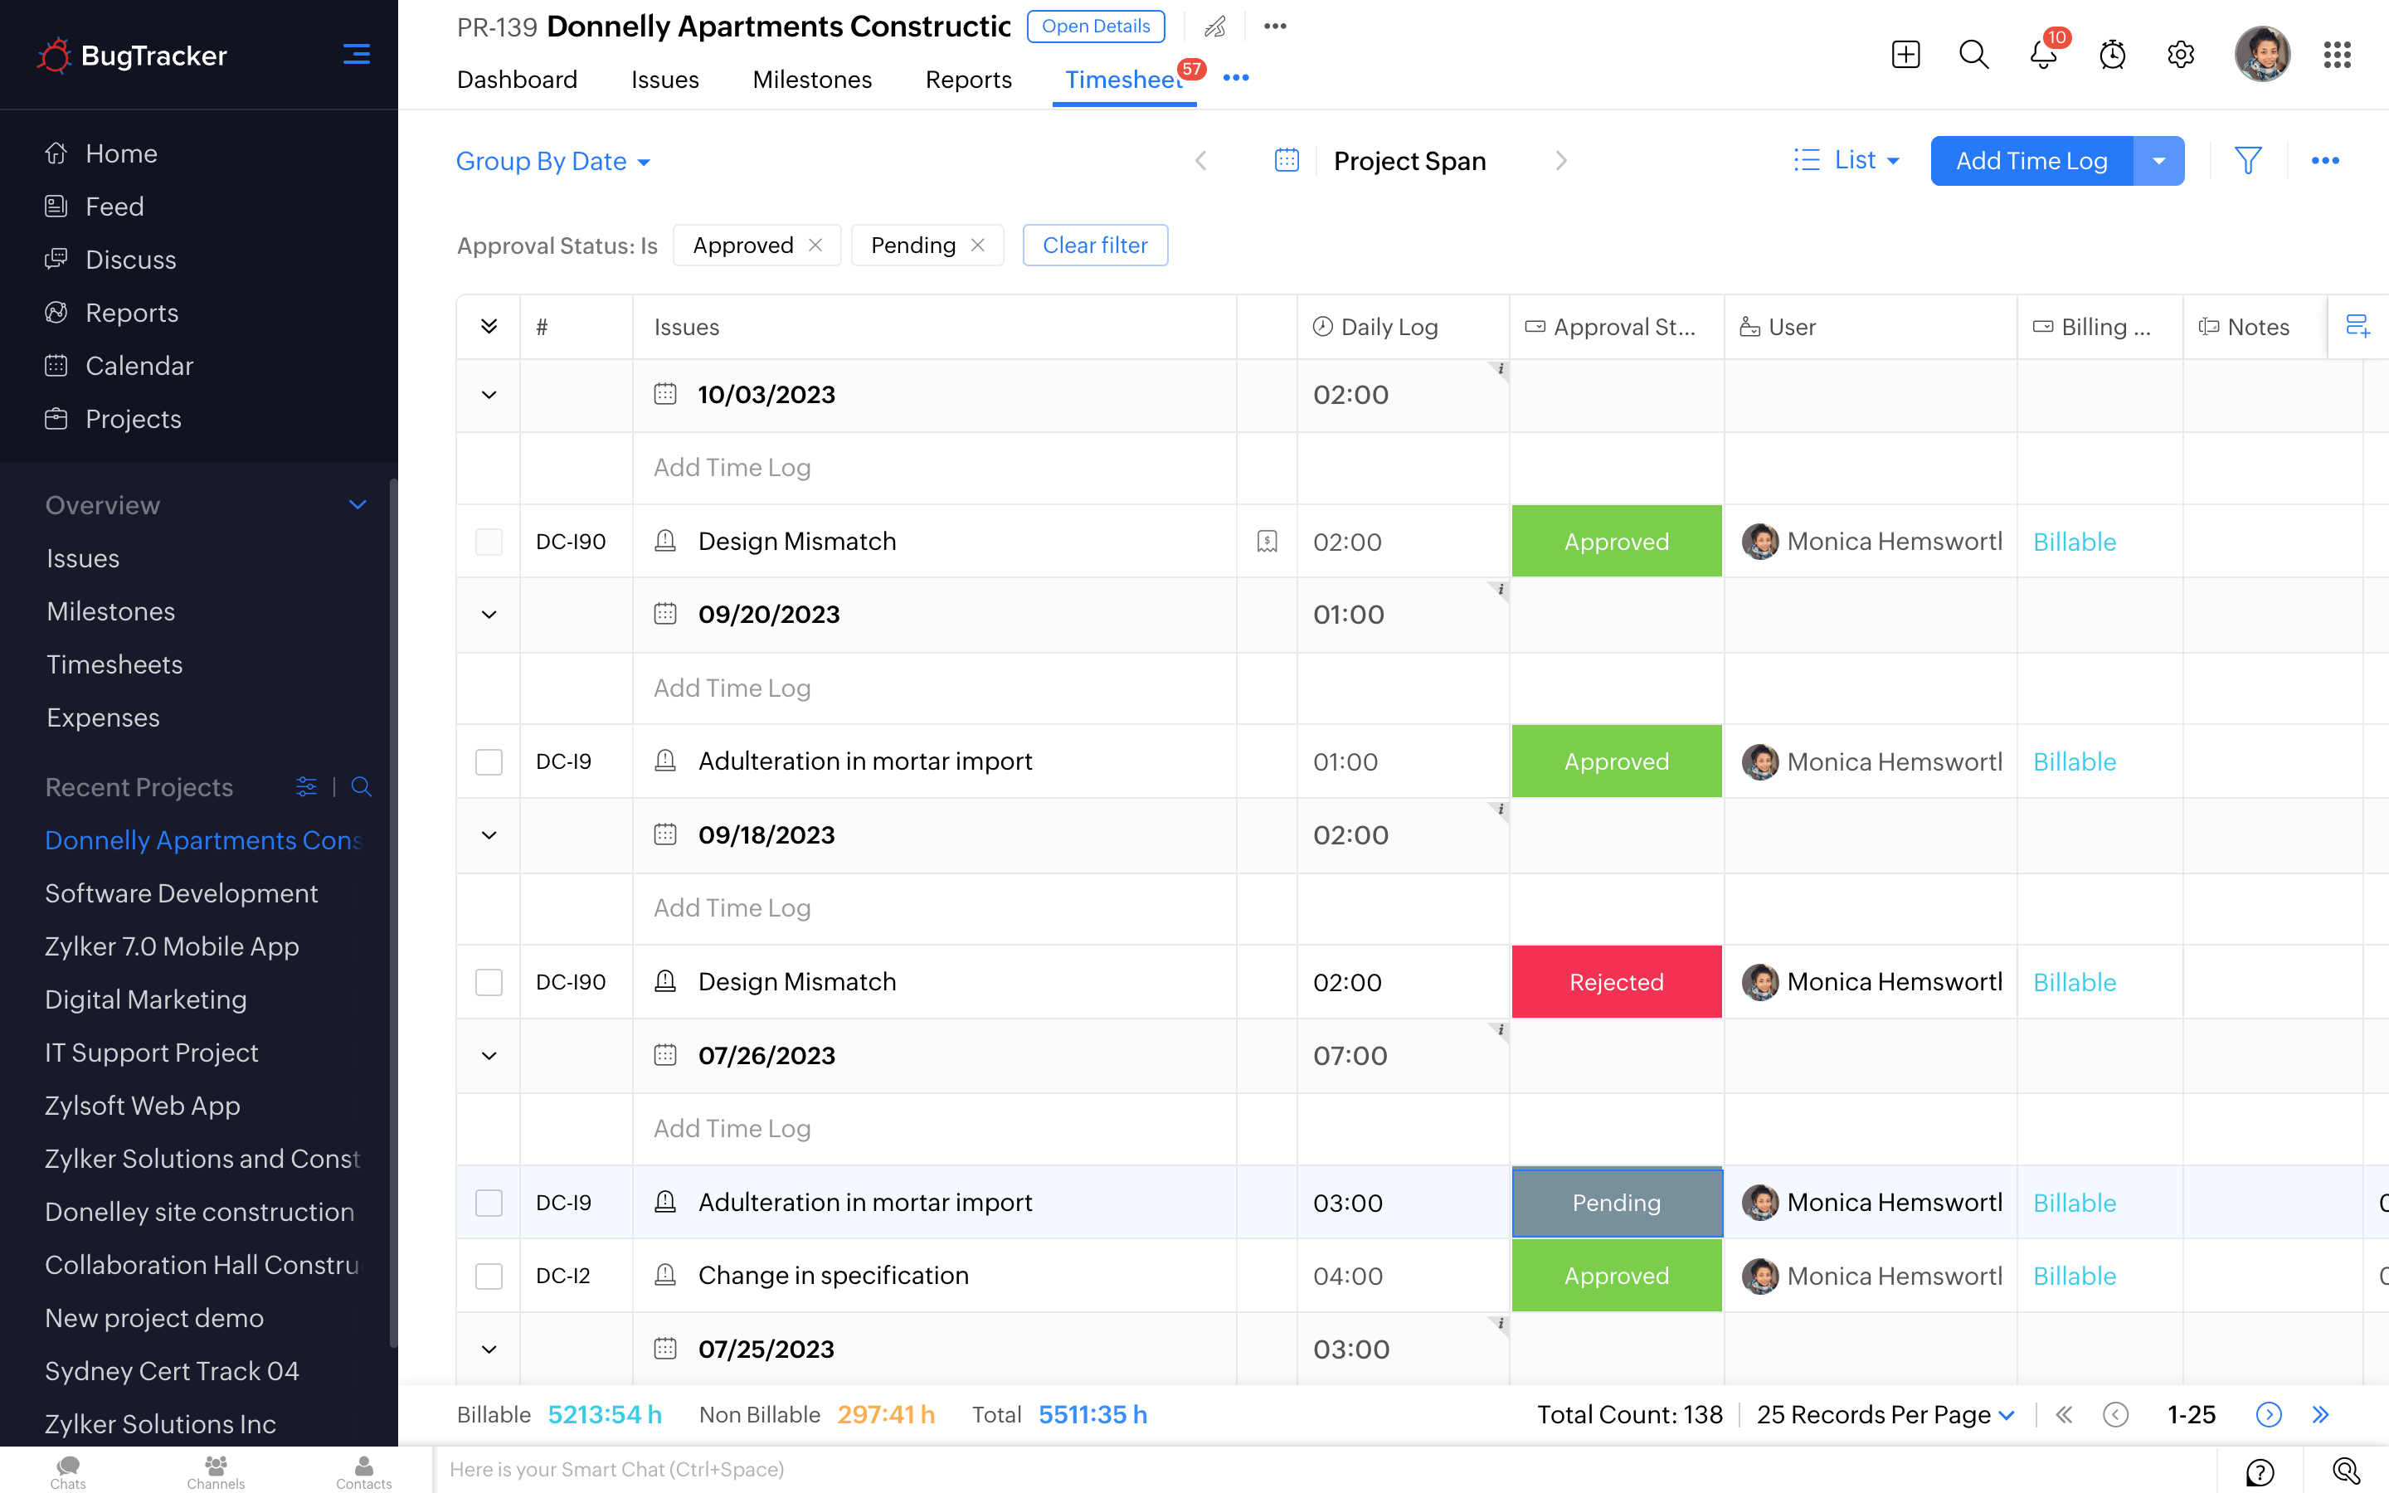Open settings gear icon
The height and width of the screenshot is (1493, 2389).
[2180, 54]
